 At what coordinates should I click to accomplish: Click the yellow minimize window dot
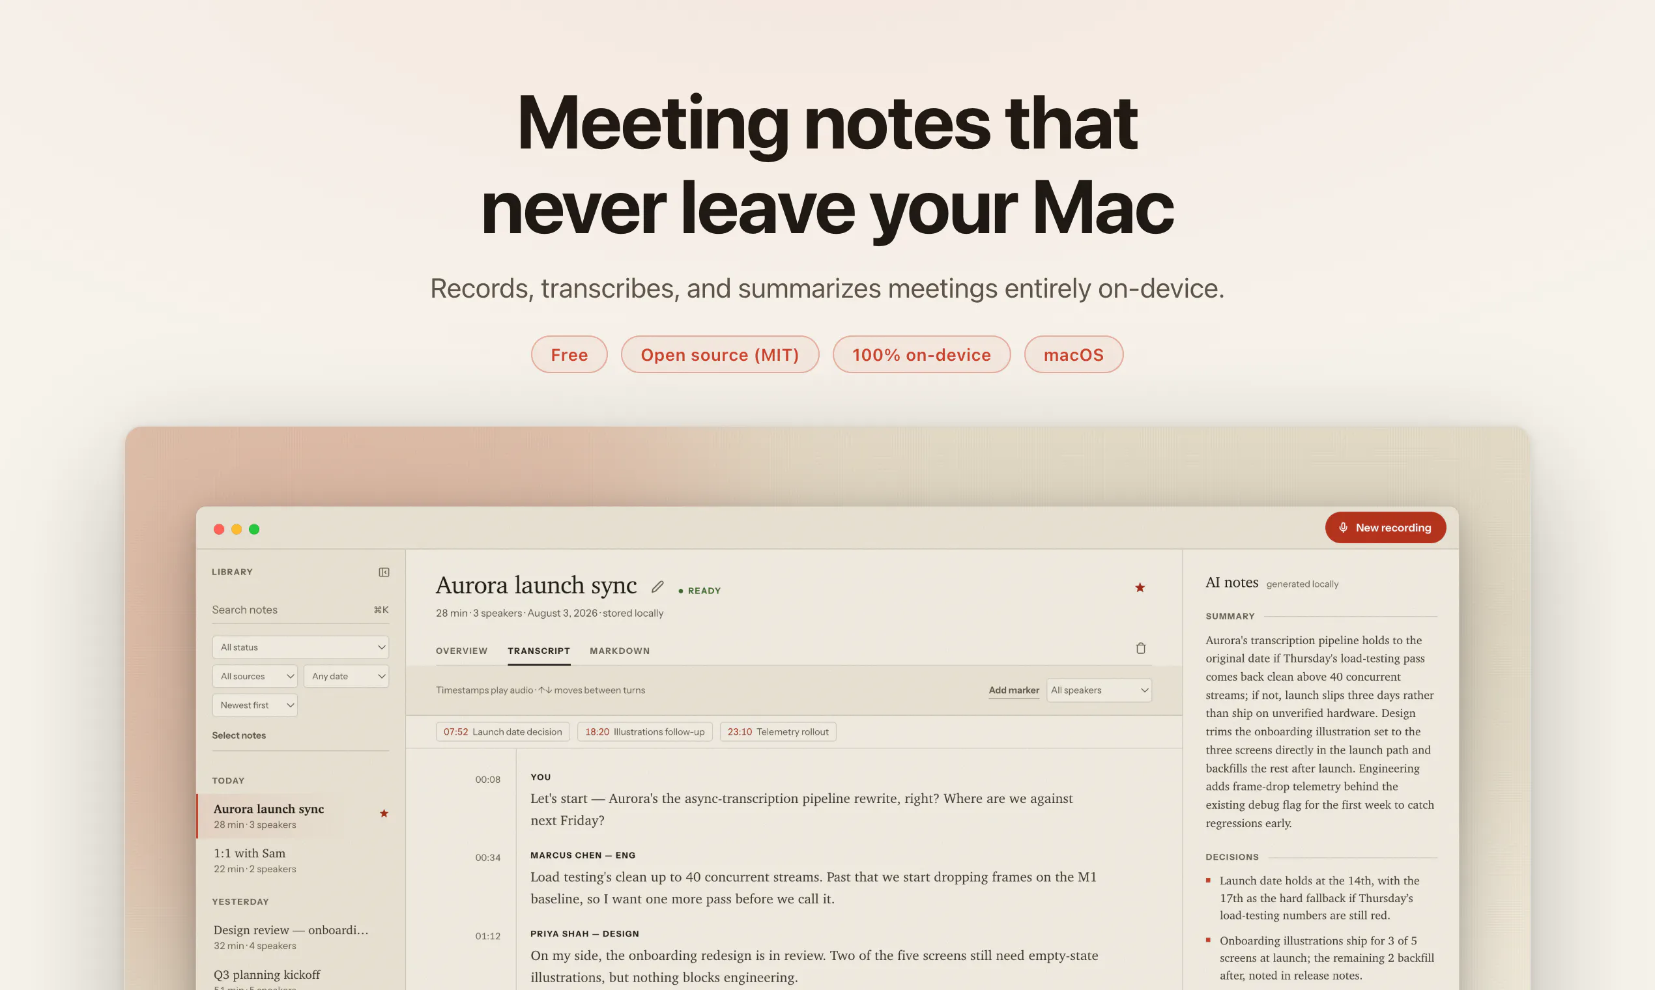pos(237,529)
